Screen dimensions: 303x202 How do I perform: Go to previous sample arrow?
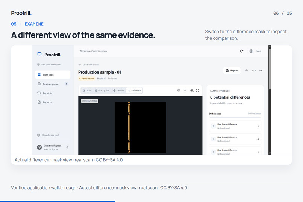[247, 71]
